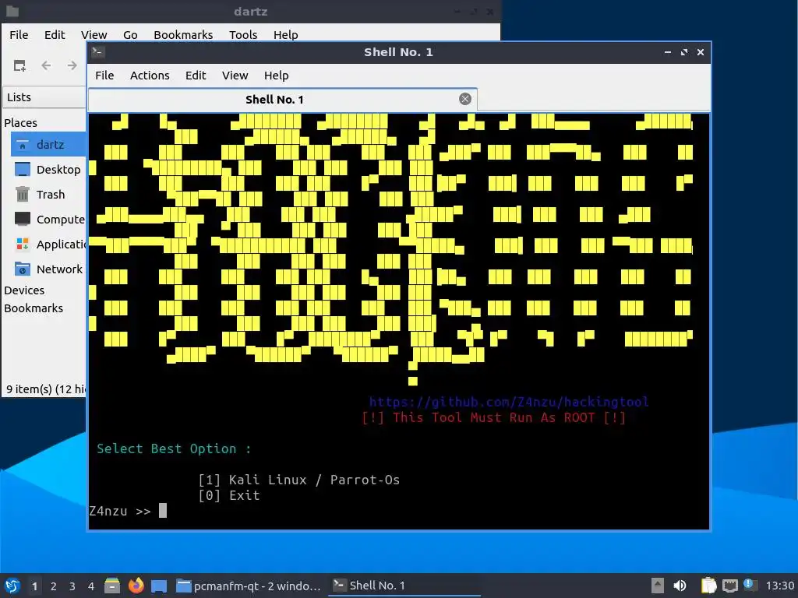Select the Shell No. 1 terminal tab
The image size is (798, 598).
(x=274, y=100)
